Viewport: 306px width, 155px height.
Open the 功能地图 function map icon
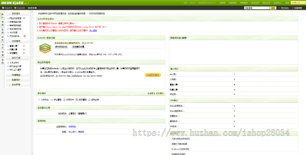15,8
